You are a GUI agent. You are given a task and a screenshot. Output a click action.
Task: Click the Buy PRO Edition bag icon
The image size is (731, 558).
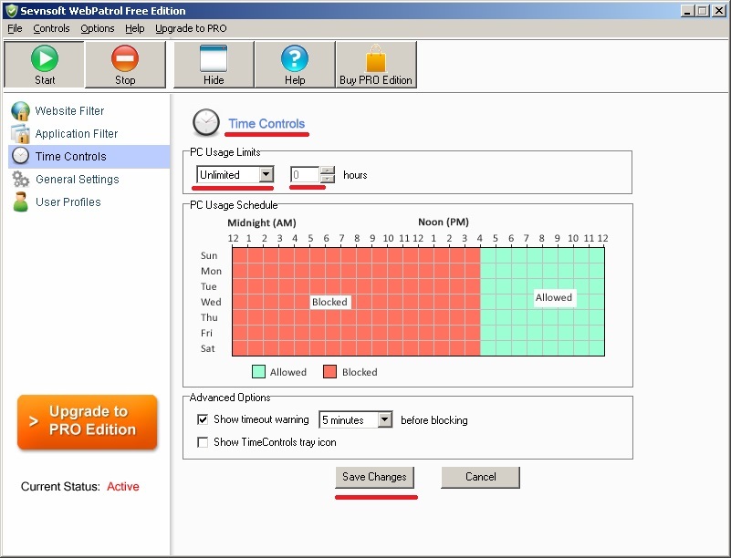[x=376, y=59]
